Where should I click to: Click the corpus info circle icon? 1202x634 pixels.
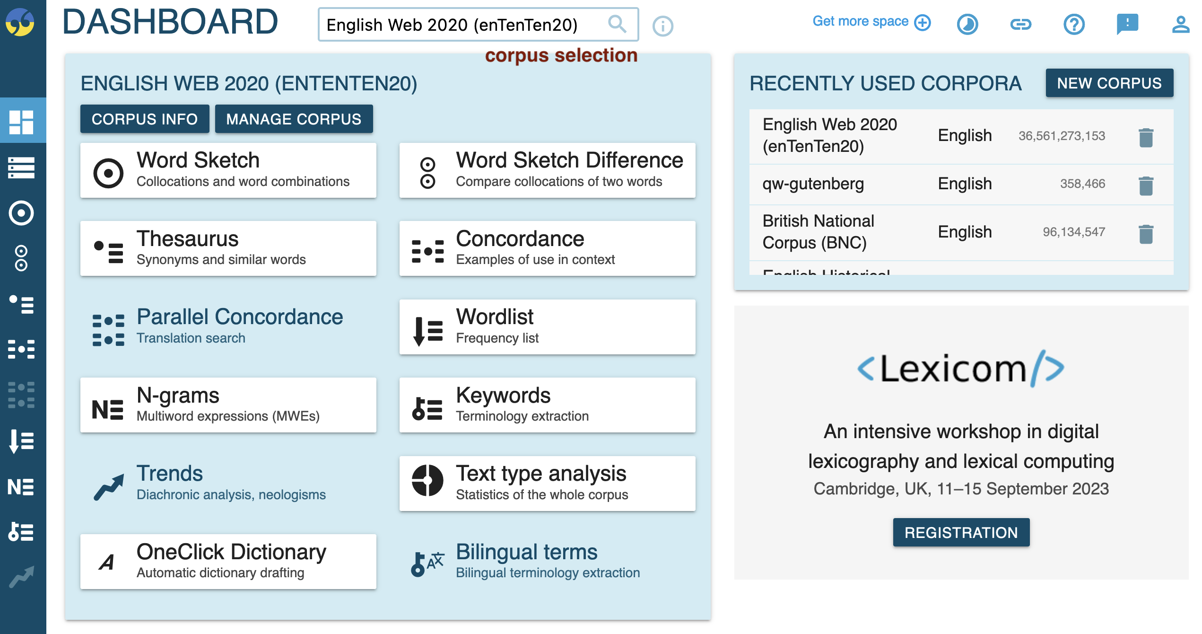point(663,26)
